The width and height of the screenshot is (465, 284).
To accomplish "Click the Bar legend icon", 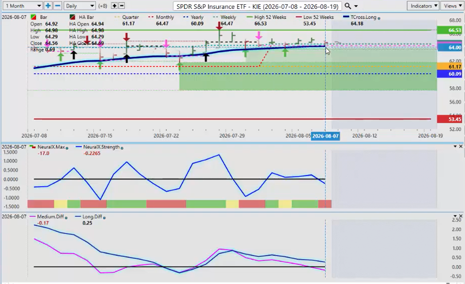I will coord(34,17).
